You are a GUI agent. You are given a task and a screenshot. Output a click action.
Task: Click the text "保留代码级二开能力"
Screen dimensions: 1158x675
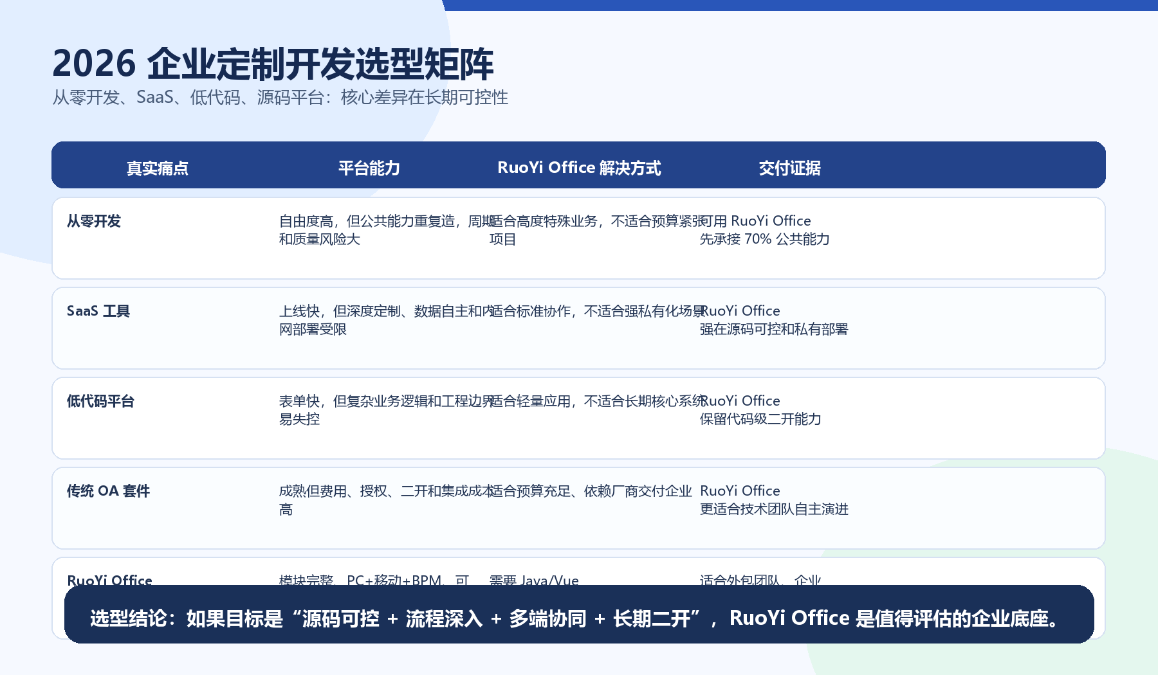click(760, 419)
